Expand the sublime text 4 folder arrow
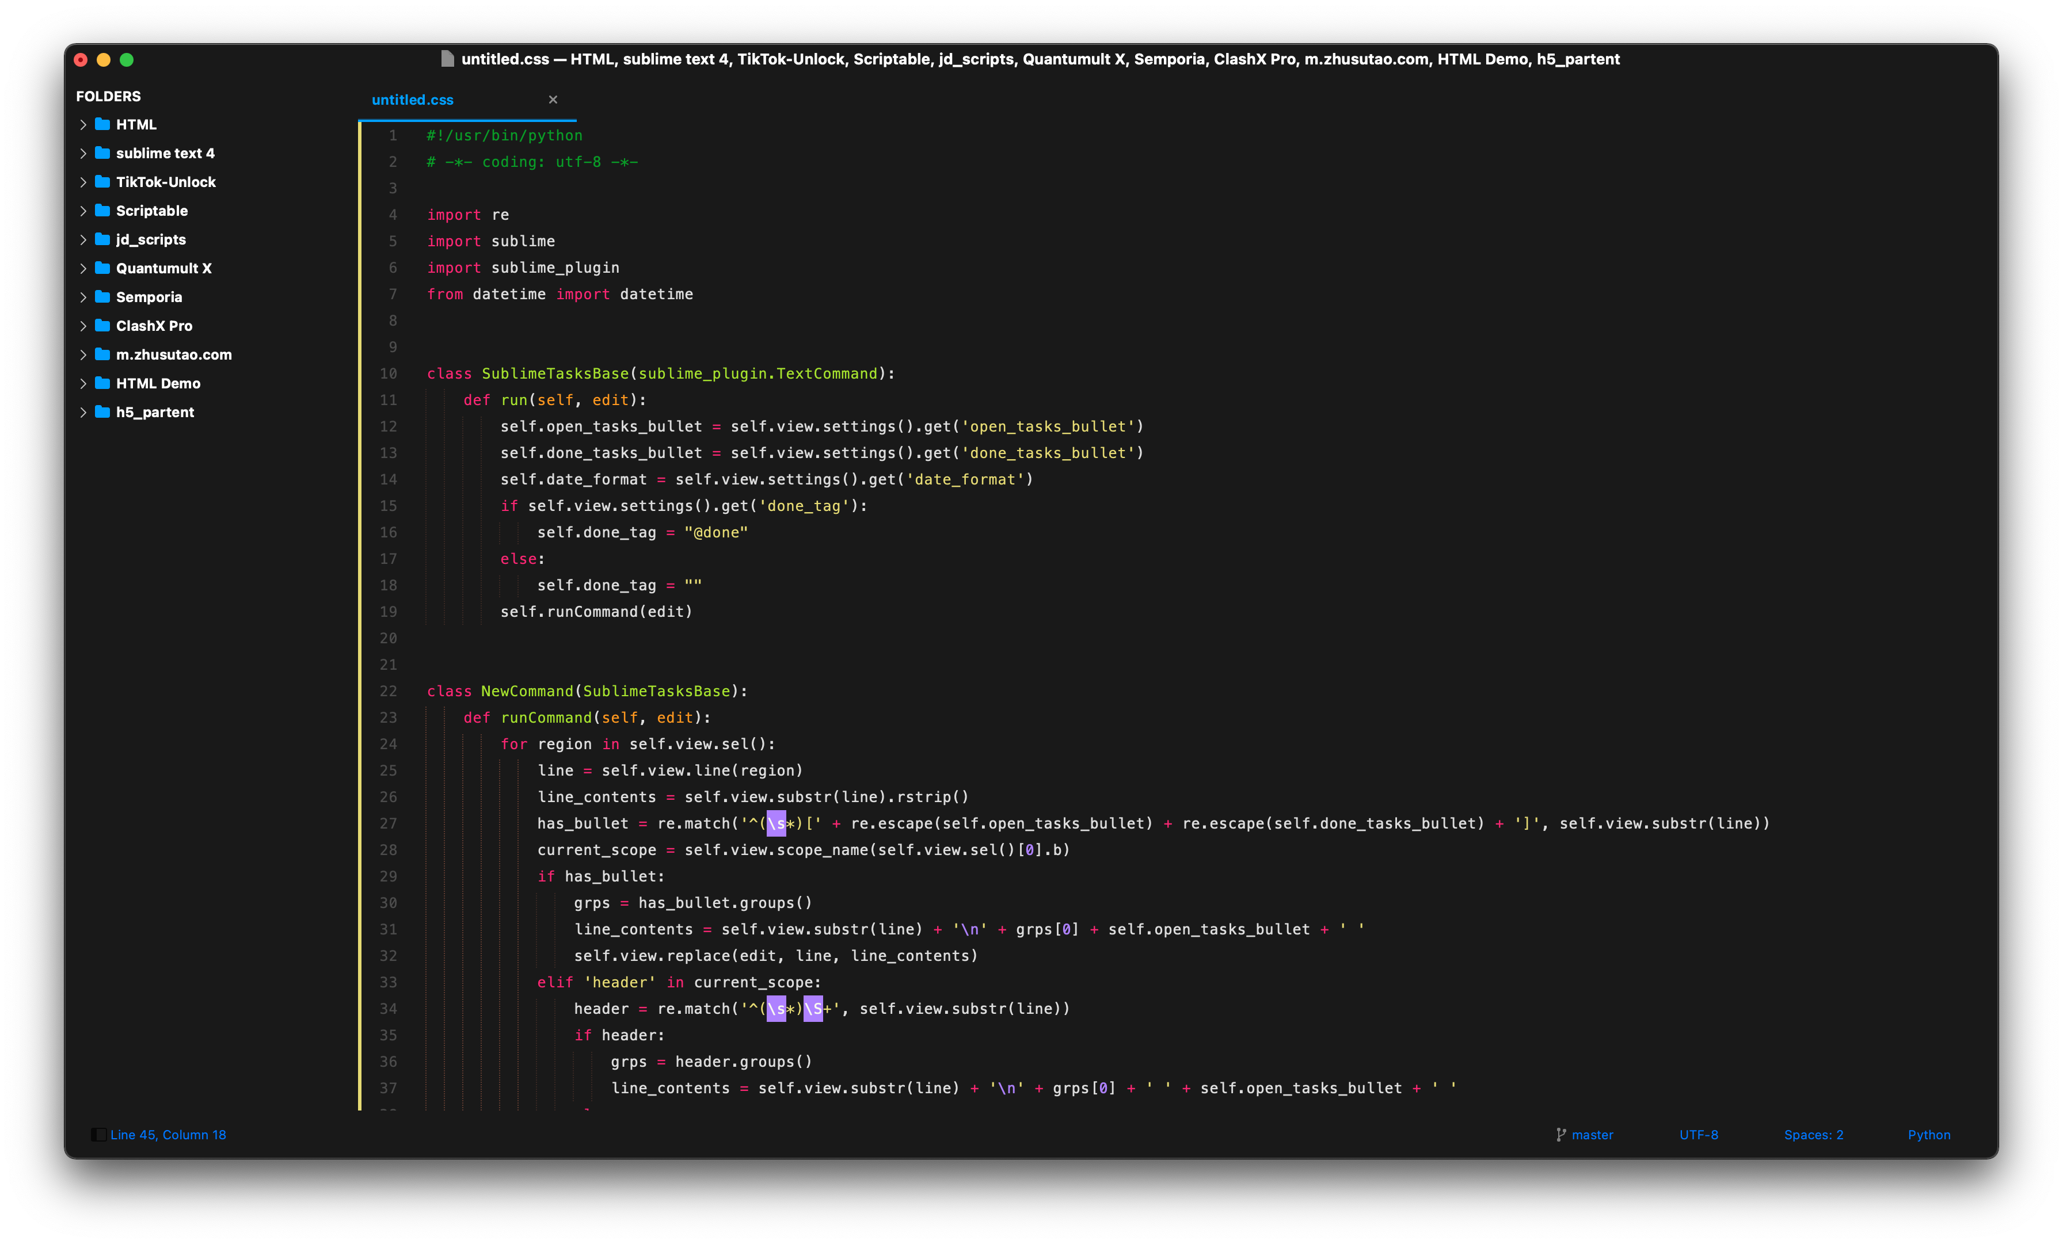Viewport: 2063px width, 1244px height. click(x=83, y=153)
